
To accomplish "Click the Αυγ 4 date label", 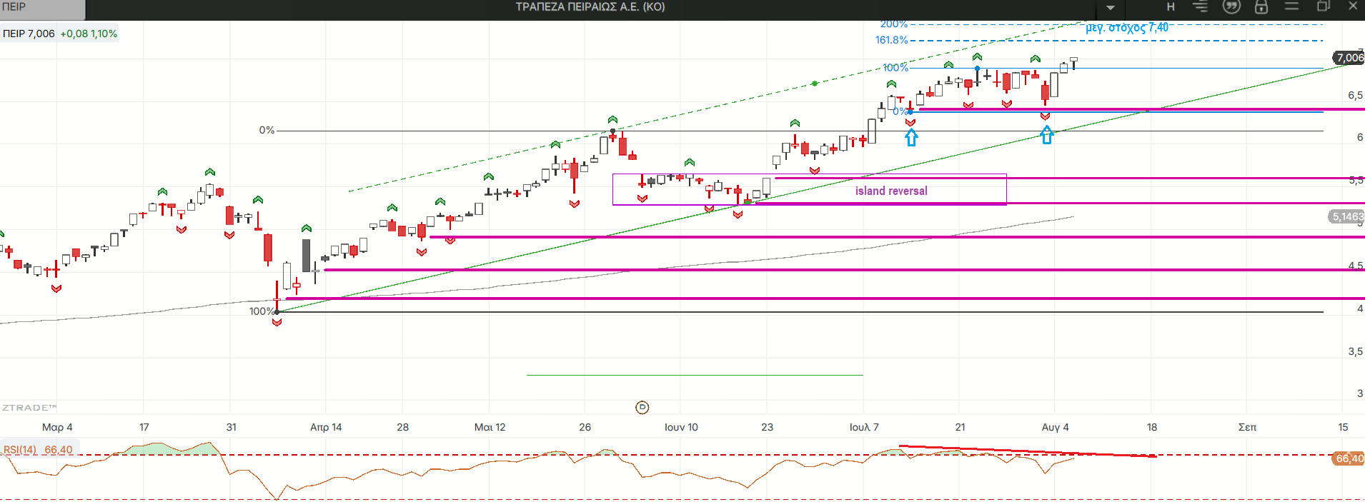I will point(1056,427).
